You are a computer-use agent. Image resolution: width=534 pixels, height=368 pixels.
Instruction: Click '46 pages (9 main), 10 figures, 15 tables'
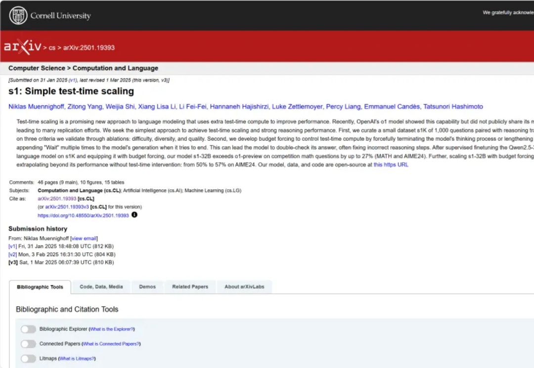click(x=81, y=183)
